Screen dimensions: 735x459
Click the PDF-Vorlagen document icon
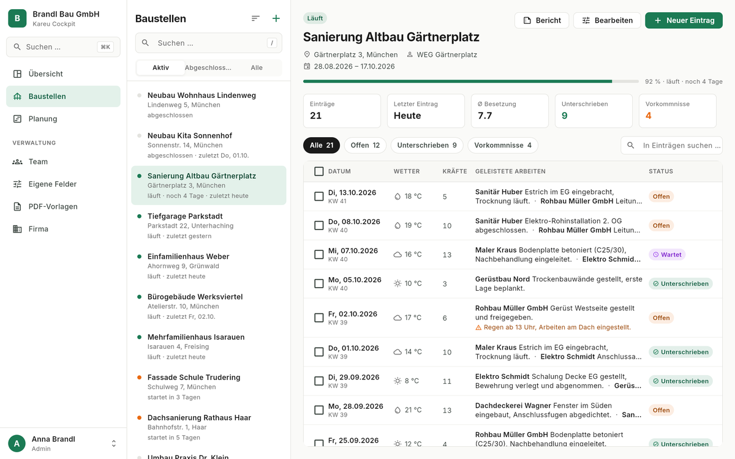coord(17,207)
